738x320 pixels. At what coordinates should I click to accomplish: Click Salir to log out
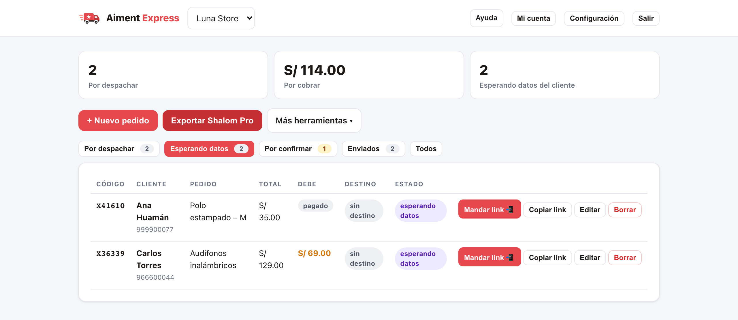tap(646, 18)
